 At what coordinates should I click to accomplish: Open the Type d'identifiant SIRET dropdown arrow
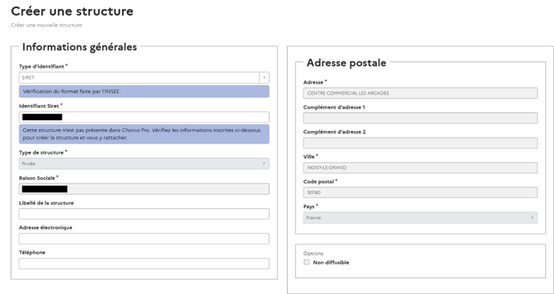264,78
